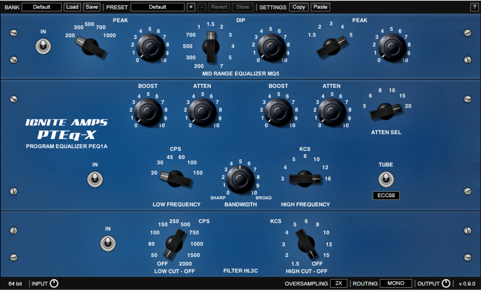
Task: Click the HIGH CUT filter selector knob
Action: pyautogui.click(x=306, y=243)
